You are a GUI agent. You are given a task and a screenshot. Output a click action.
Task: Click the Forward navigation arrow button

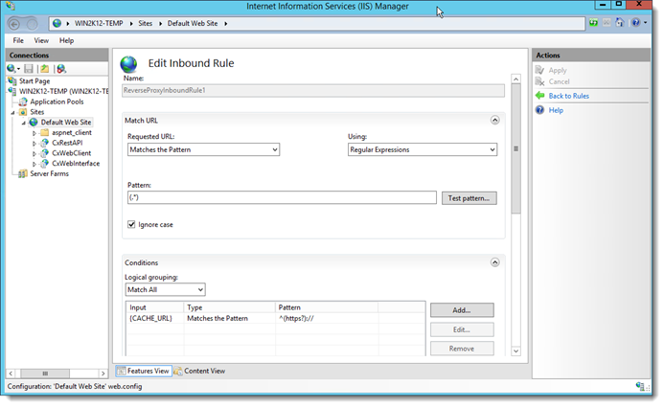pos(32,24)
